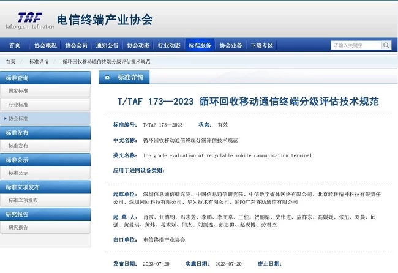This screenshot has height=273, width=398.
Task: Click the 标准详情 breadcrumb link
Action: click(39, 62)
